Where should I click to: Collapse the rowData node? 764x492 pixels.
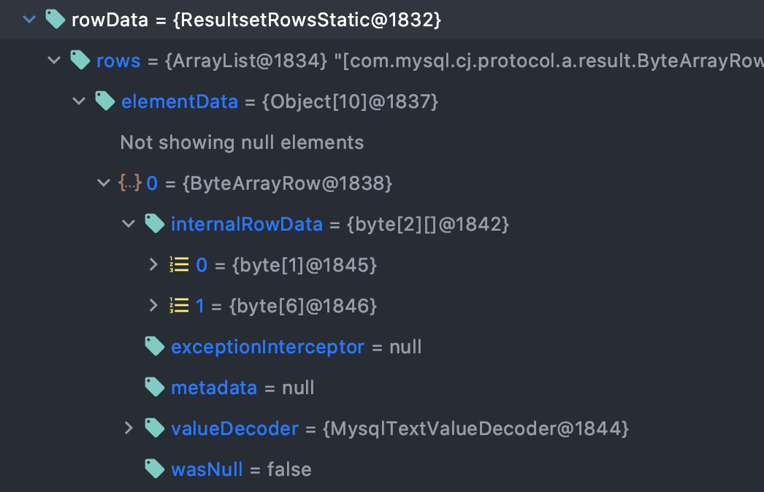(x=29, y=20)
